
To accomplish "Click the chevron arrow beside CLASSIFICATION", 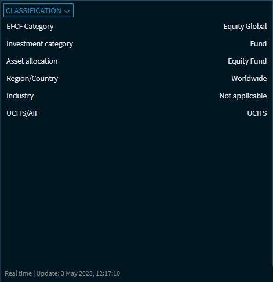I will 67,11.
